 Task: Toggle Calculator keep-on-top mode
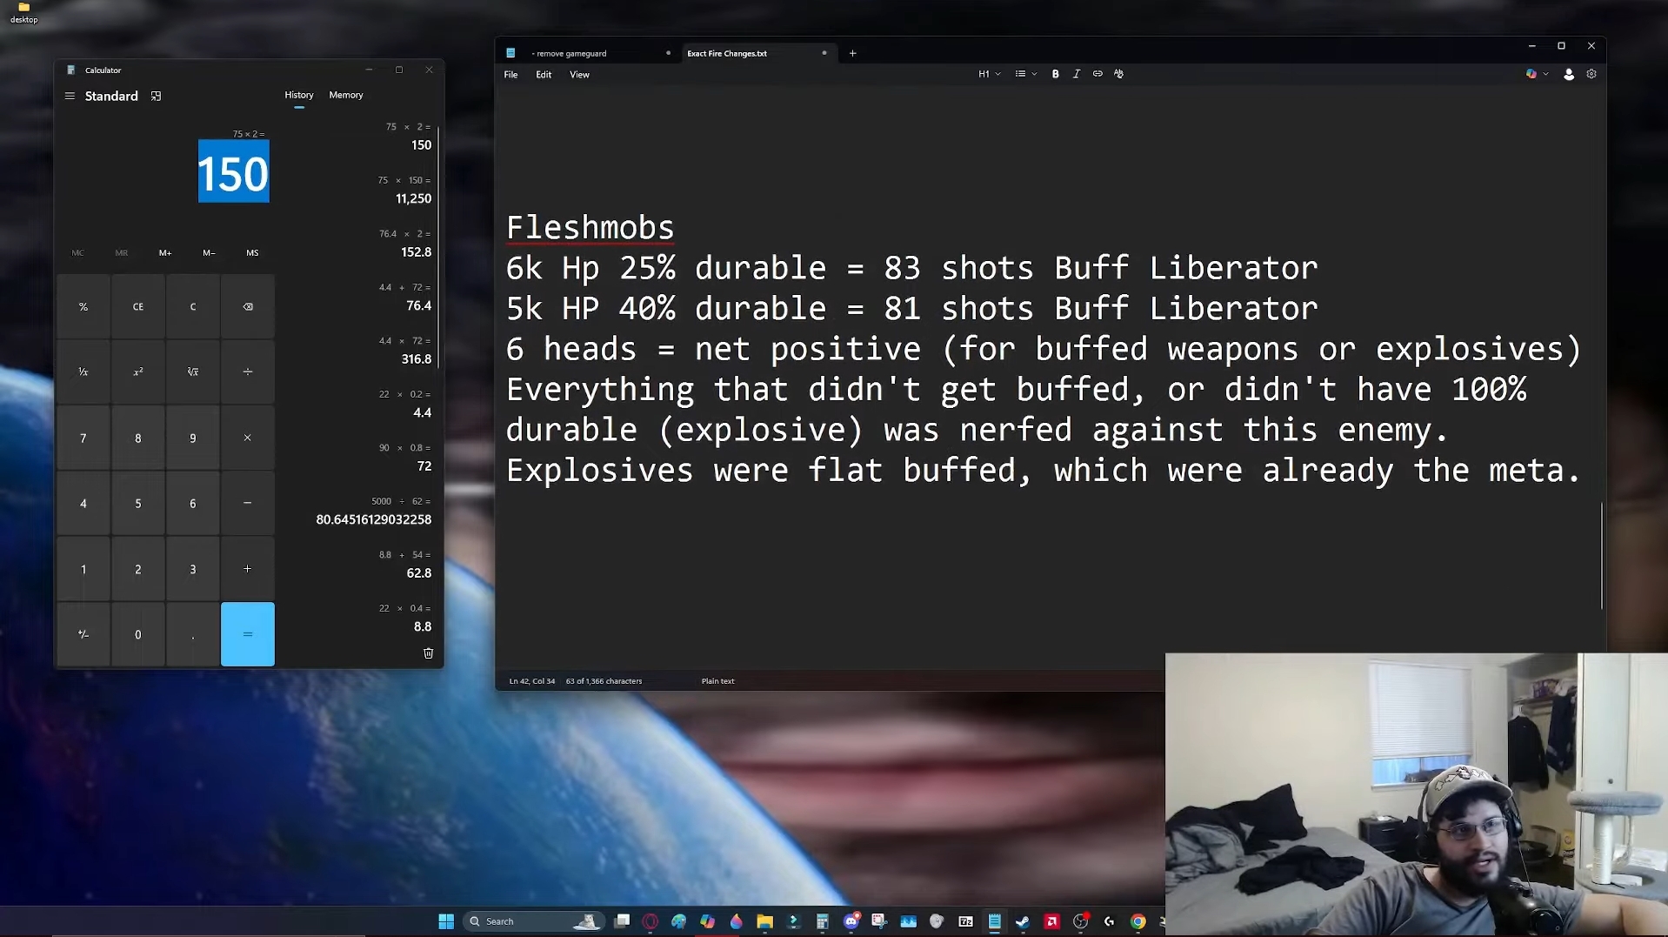click(x=156, y=97)
